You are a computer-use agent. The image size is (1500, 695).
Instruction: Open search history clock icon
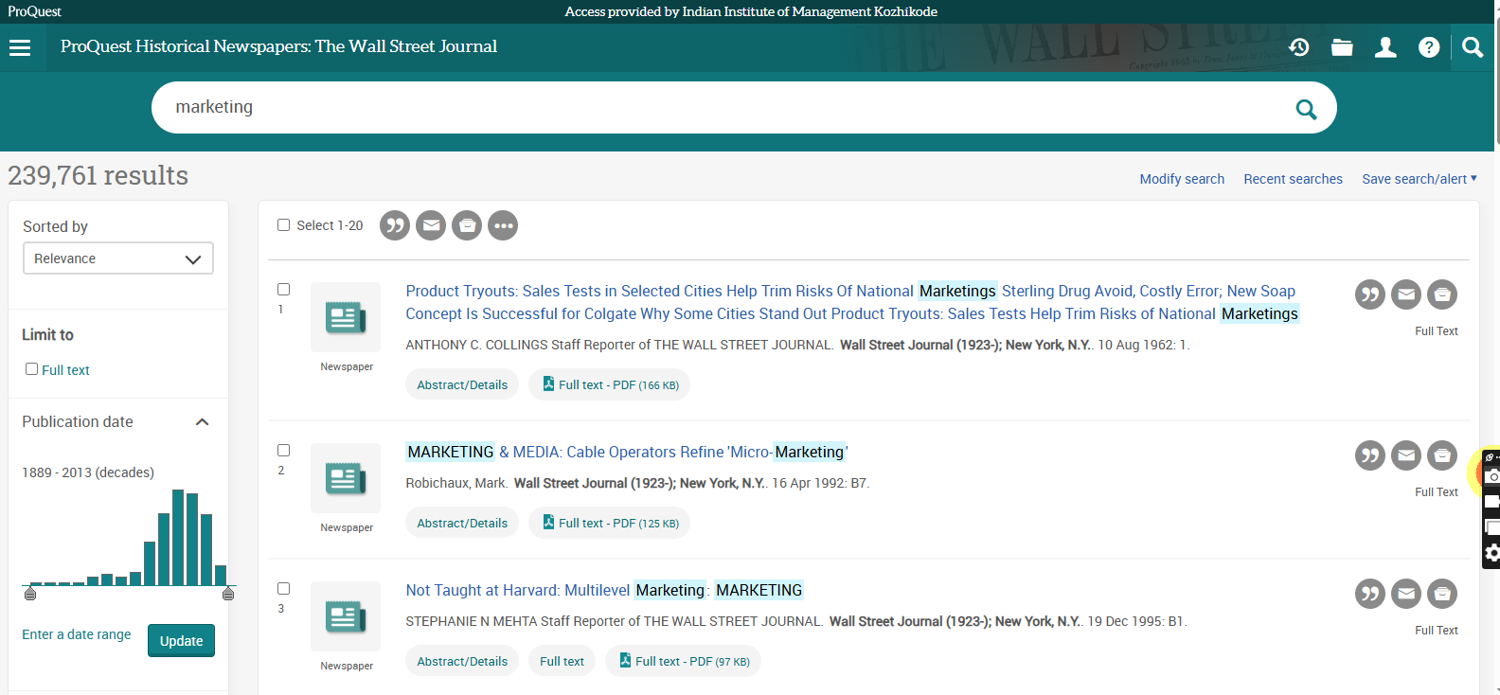(x=1298, y=47)
